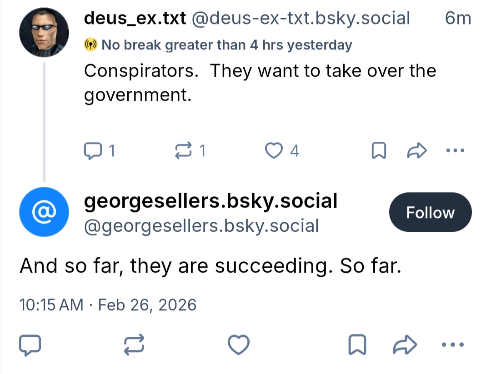Like the georgesellers reply
This screenshot has width=491, height=374.
(x=238, y=345)
